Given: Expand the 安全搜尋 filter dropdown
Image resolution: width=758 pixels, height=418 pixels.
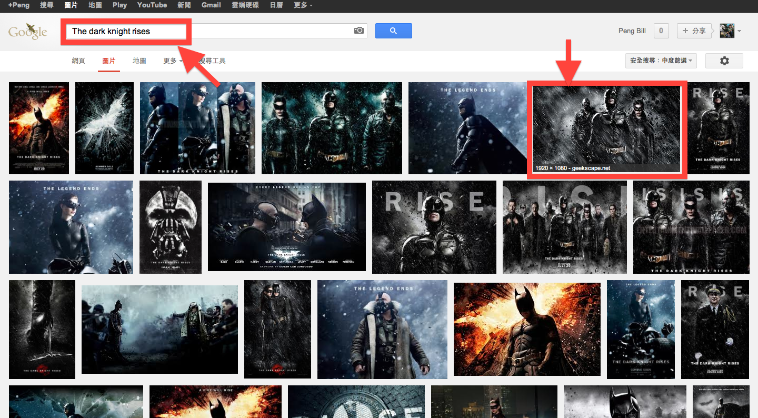Looking at the screenshot, I should [x=661, y=61].
